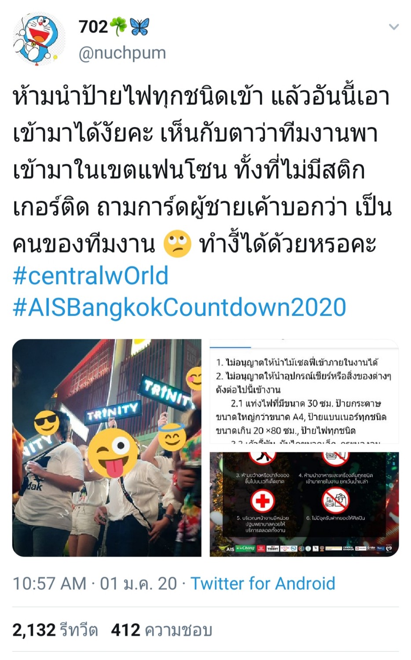Screen dimensions: 411x660
Task: Click the eye-rolling emoji in tweet text
Action: coord(177,244)
